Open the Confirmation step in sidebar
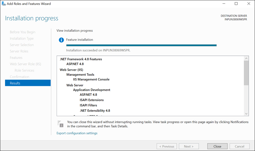Image resolution: width=255 pixels, height=151 pixels. click(x=20, y=77)
